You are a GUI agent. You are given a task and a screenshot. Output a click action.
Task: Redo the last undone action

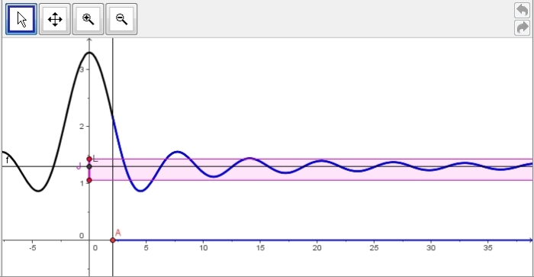coord(522,27)
